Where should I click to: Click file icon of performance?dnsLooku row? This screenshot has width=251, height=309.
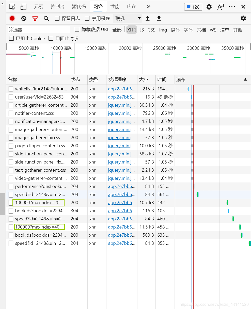tap(11, 186)
